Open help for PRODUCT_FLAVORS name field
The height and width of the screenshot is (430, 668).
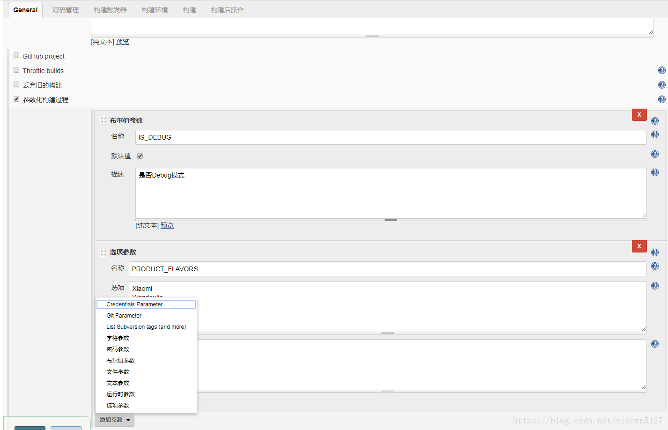pos(655,266)
